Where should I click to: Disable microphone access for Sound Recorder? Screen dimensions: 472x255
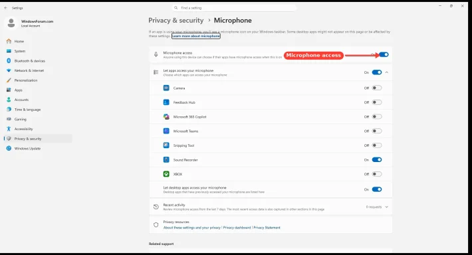coord(377,159)
